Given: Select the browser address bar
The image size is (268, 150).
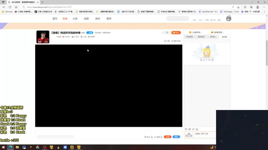Looking at the screenshot, I should click(127, 7).
